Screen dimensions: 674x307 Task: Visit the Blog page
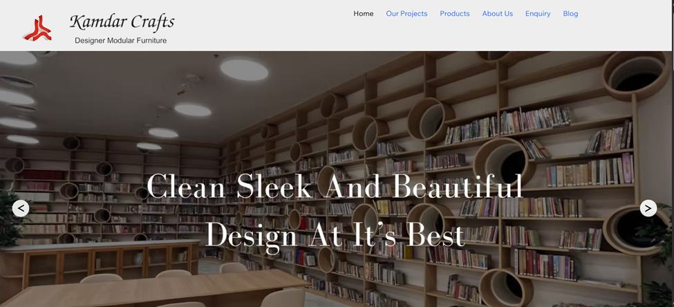570,14
